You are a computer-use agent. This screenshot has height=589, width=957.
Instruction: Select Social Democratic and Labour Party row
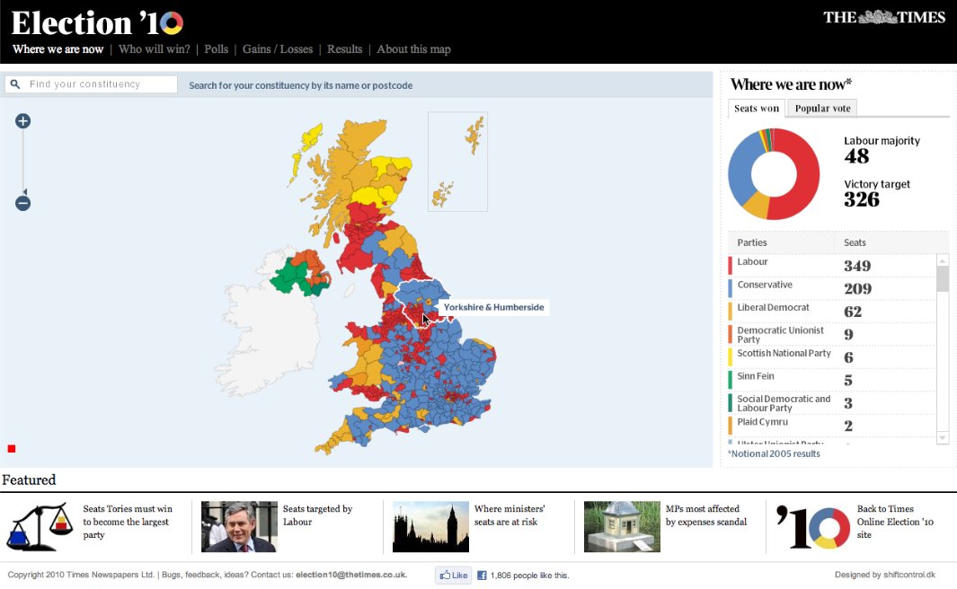coord(831,402)
